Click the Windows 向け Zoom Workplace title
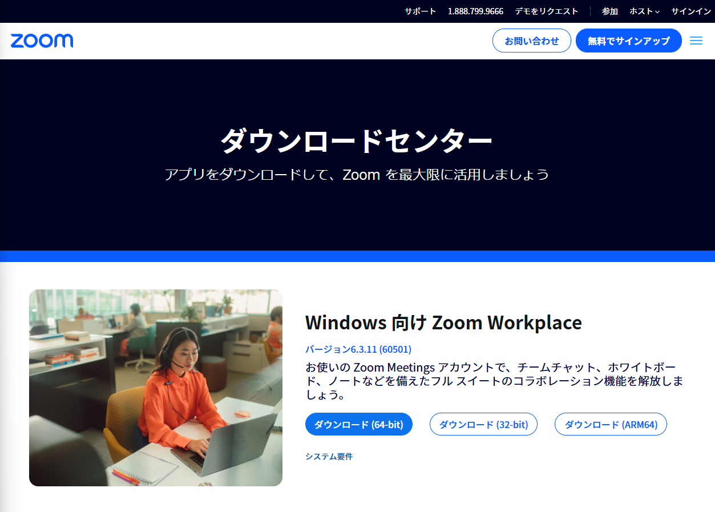 [443, 323]
